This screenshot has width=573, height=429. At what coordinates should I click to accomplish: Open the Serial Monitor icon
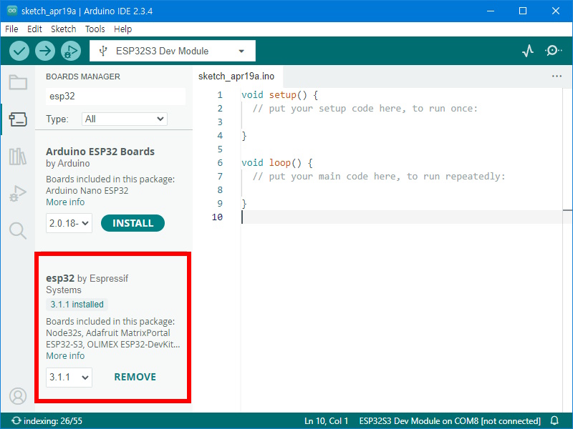(554, 51)
